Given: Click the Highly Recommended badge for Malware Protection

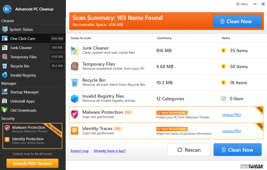Looking at the screenshot, I should (x=172, y=113).
